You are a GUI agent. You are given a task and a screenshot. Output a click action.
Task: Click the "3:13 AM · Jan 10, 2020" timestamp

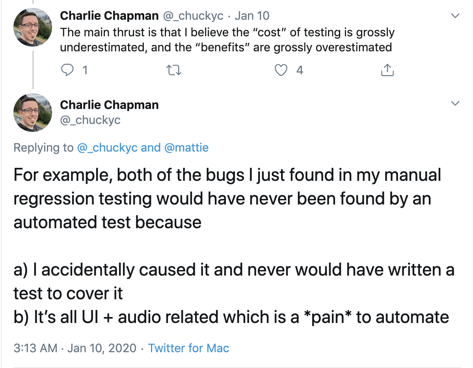coord(75,348)
